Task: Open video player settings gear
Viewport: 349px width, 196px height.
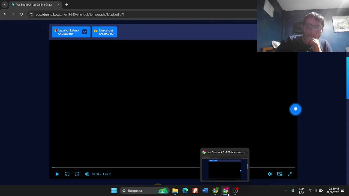Action: [x=270, y=174]
